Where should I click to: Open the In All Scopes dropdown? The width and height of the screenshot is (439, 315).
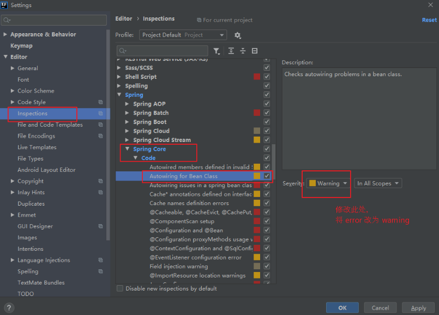pyautogui.click(x=378, y=183)
